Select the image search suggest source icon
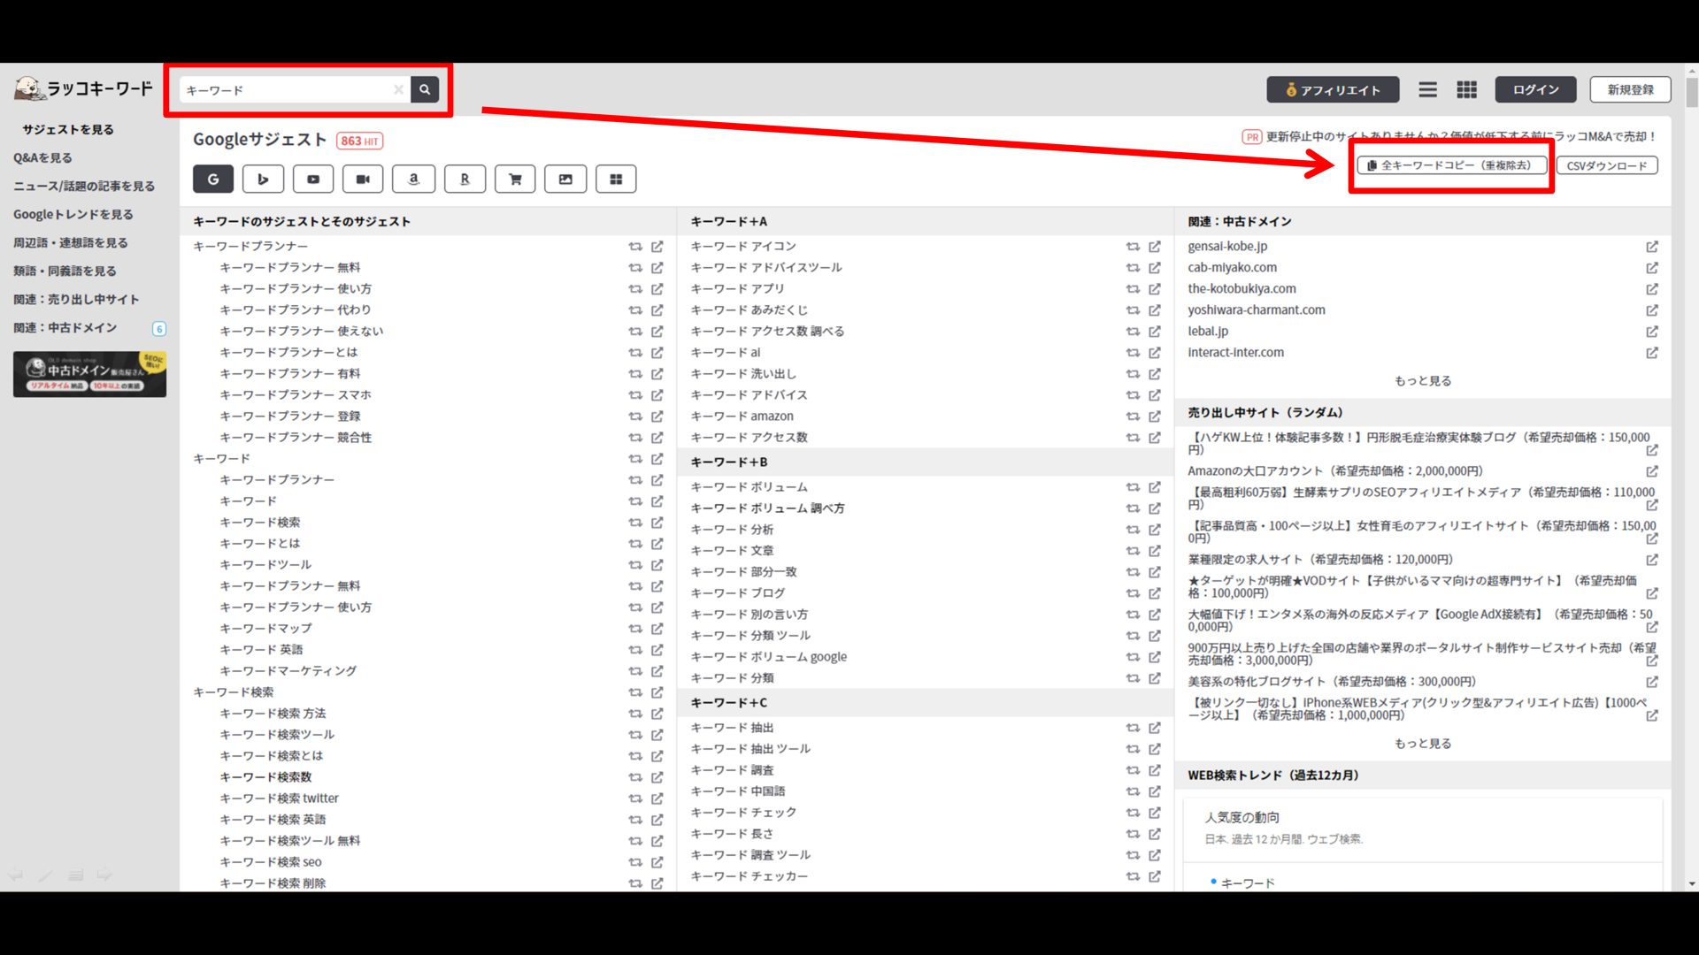Screen dimensions: 1699x955 (565, 179)
